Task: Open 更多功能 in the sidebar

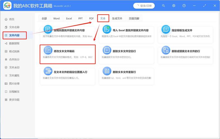Action: pos(14,100)
